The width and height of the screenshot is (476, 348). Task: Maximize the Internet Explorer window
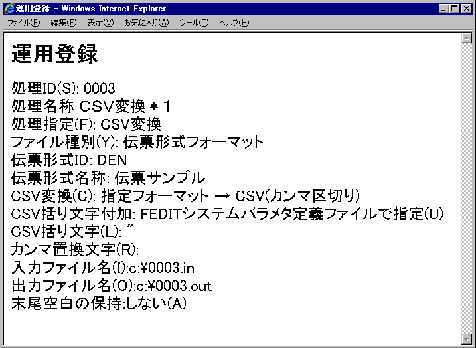click(455, 9)
